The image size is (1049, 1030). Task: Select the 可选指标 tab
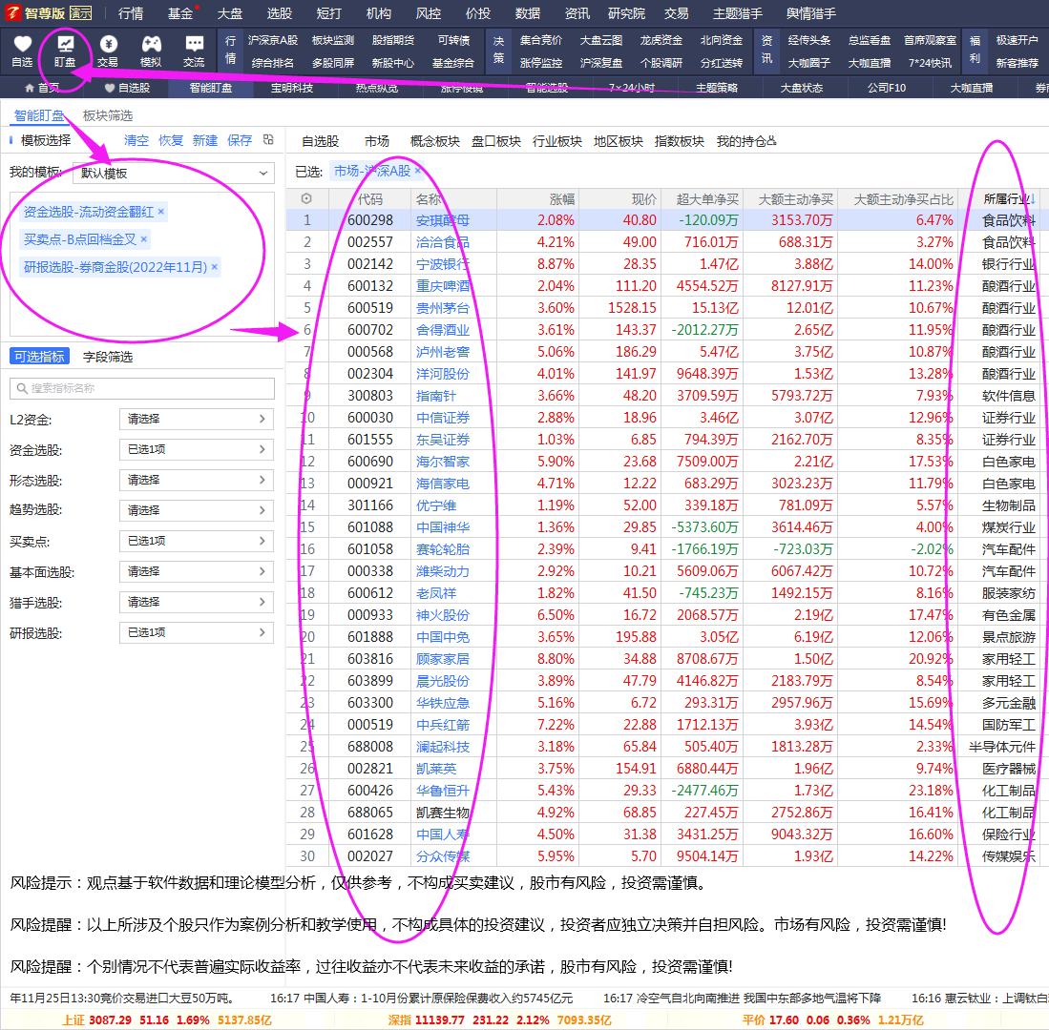(39, 357)
